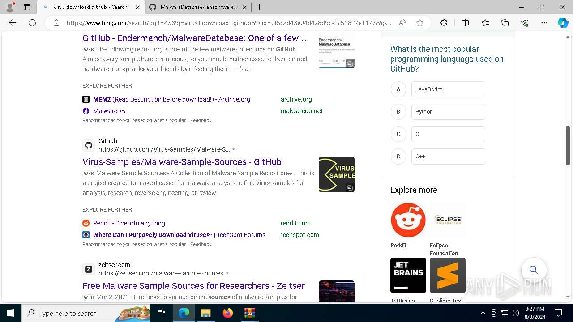Open Eclipse Foundation tile in Explore more
The image size is (573, 322).
[448, 229]
